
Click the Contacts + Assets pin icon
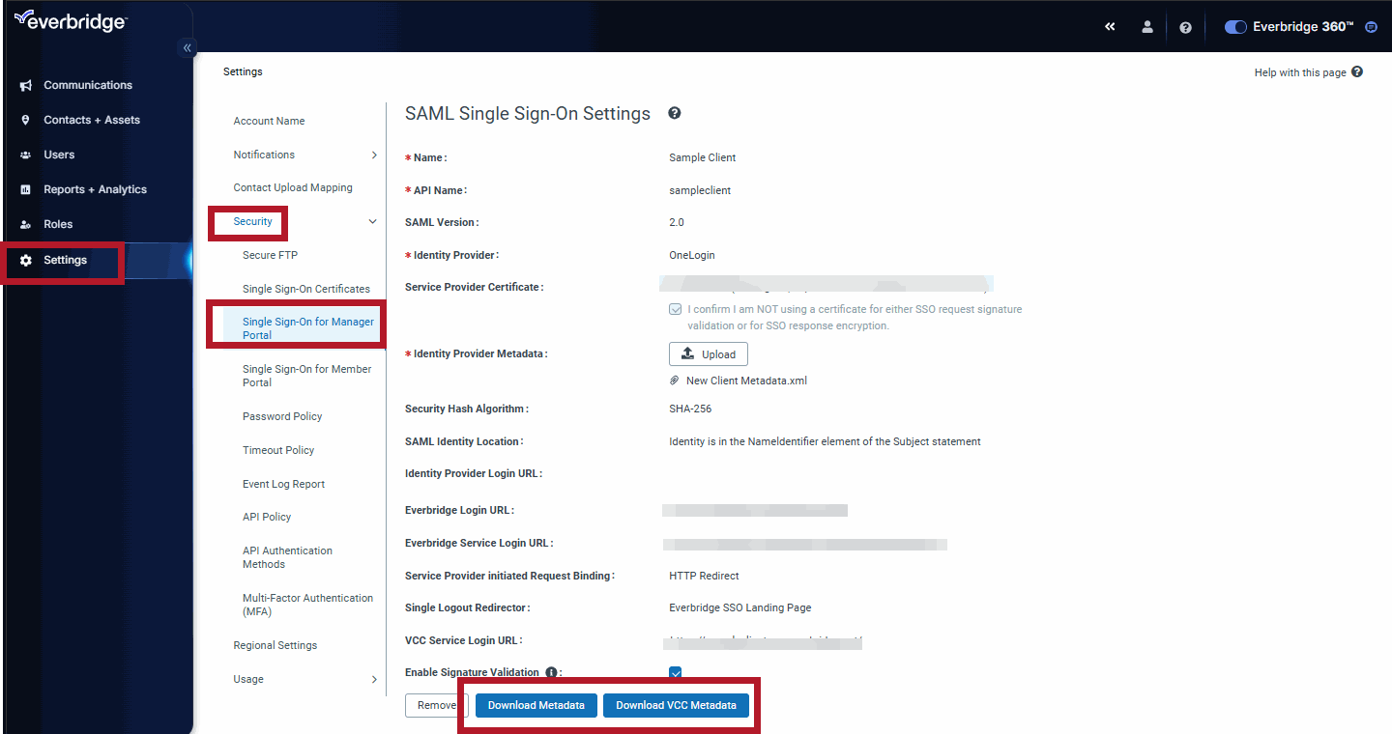26,120
